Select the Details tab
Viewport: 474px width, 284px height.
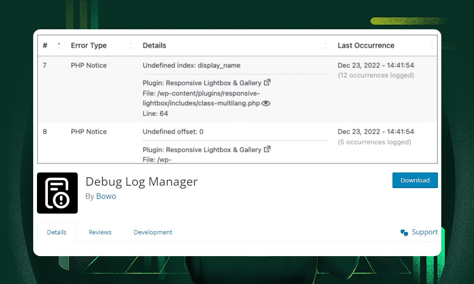(56, 232)
